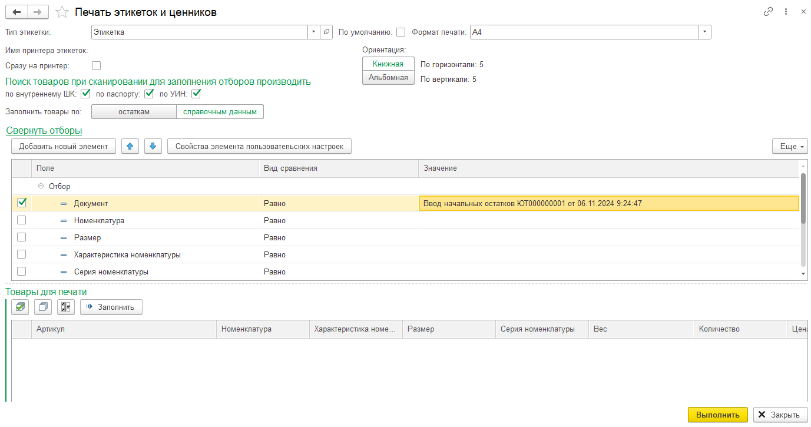This screenshot has height=427, width=811.
Task: Switch fill mode to справочным данным
Action: 220,111
